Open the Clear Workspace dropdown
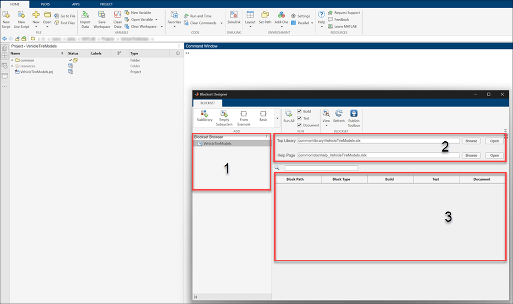Screen dimensions: 513x304 pyautogui.click(x=161, y=26)
